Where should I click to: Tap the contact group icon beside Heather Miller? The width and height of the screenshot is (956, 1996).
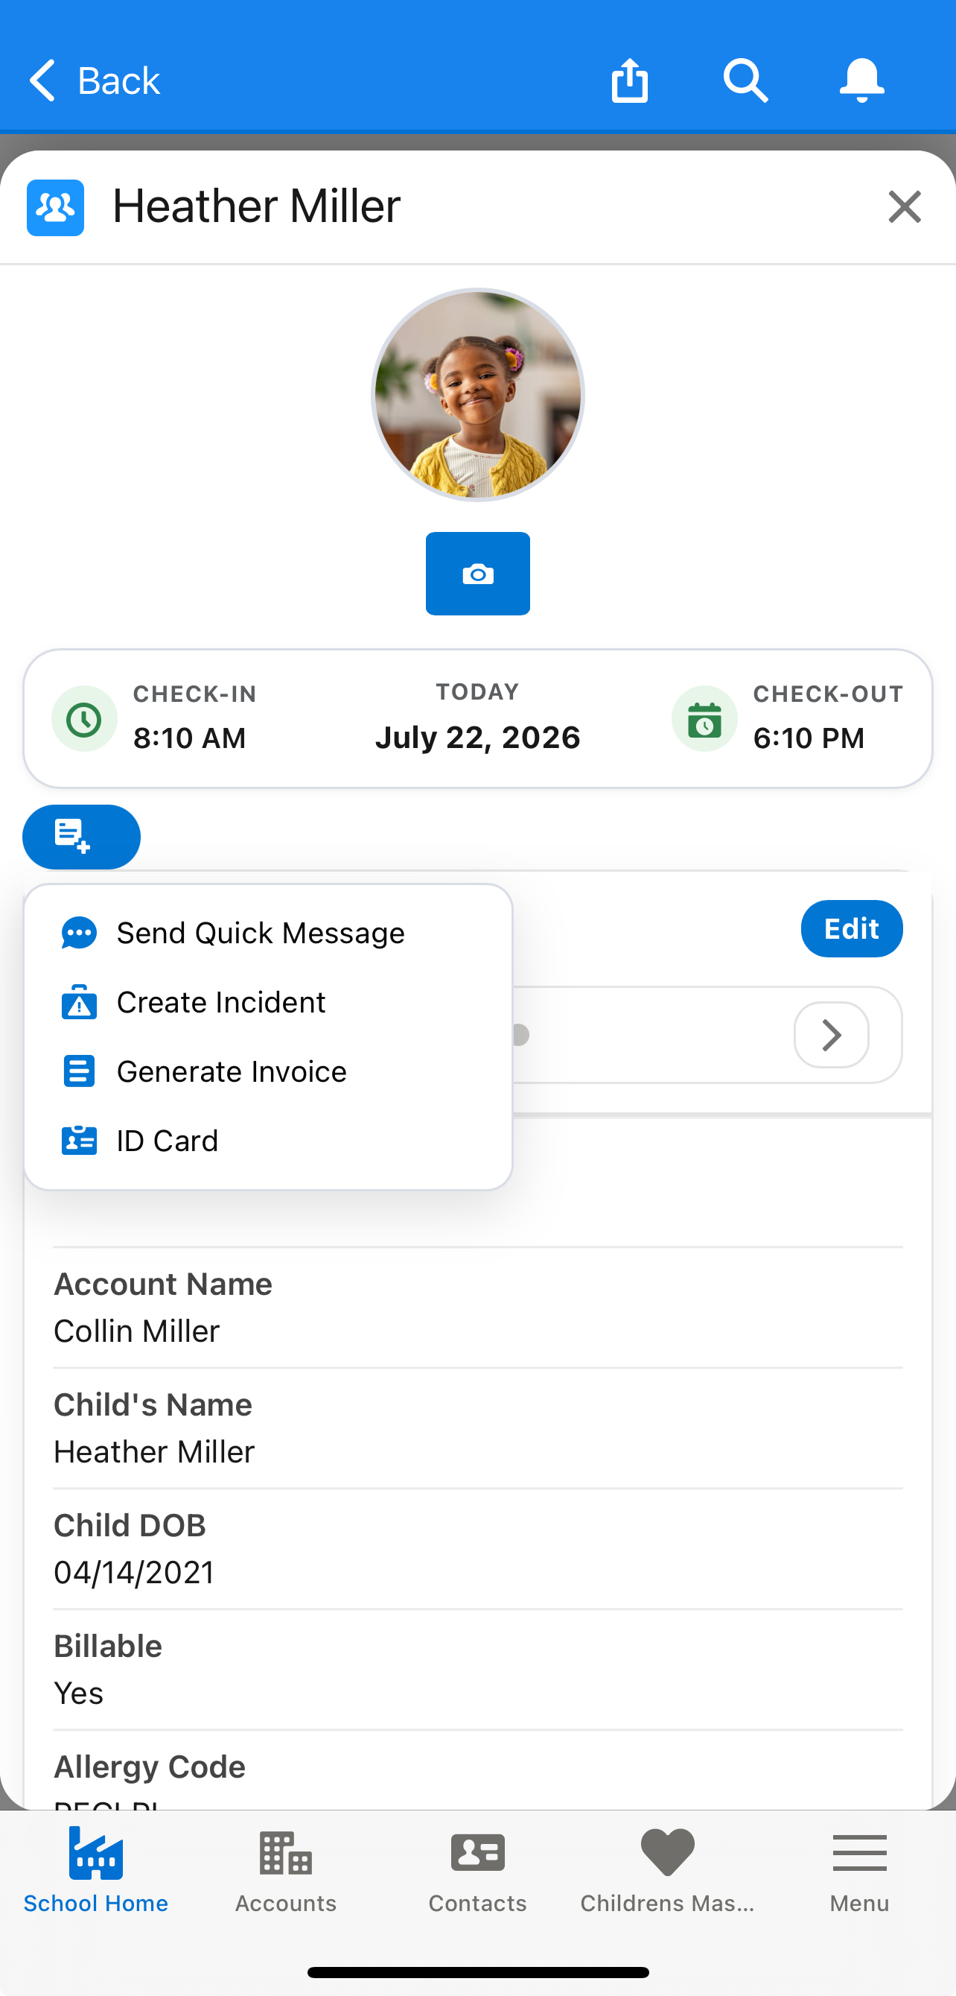click(56, 208)
